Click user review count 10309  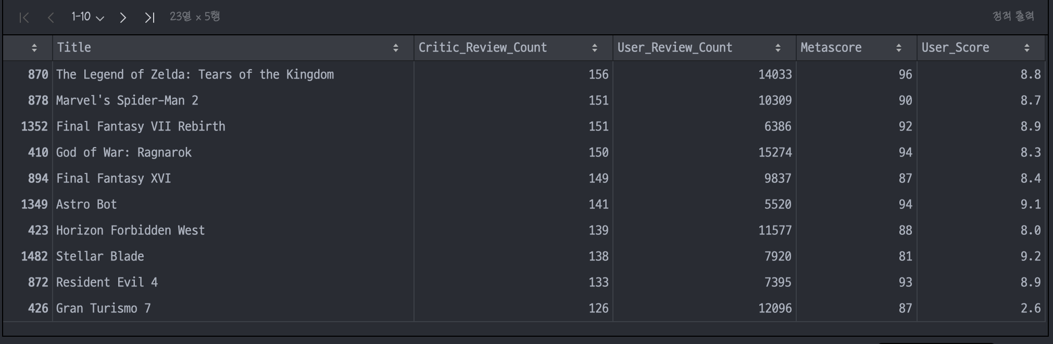pyautogui.click(x=775, y=100)
